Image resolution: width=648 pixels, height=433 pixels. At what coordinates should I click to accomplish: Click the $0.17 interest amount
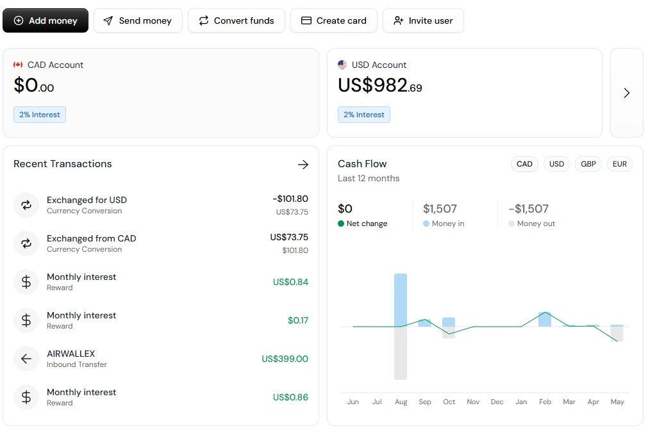click(298, 320)
